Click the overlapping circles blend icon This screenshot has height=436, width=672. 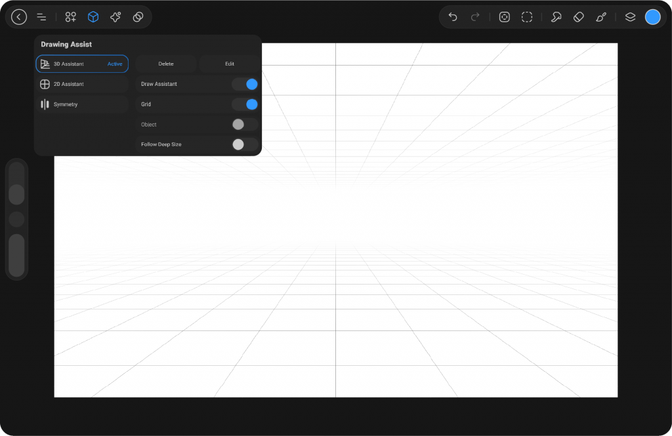tap(138, 17)
